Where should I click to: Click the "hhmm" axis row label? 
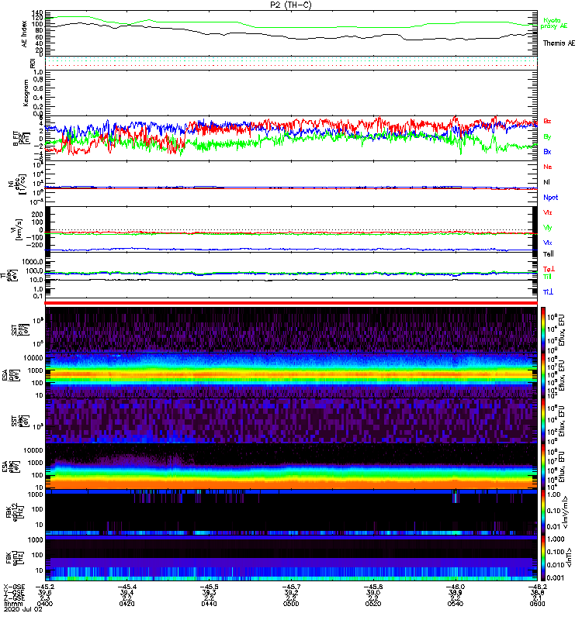pyautogui.click(x=13, y=604)
